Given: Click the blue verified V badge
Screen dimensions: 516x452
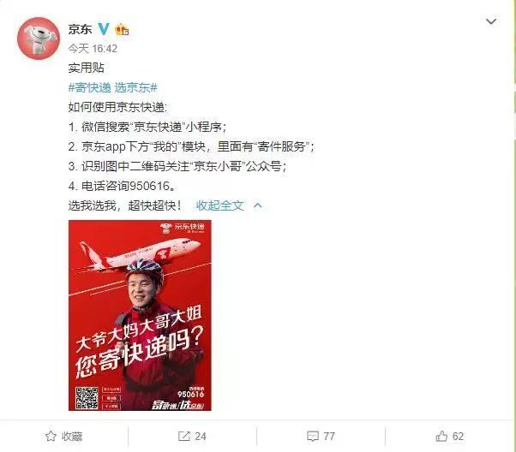Looking at the screenshot, I should pos(104,29).
